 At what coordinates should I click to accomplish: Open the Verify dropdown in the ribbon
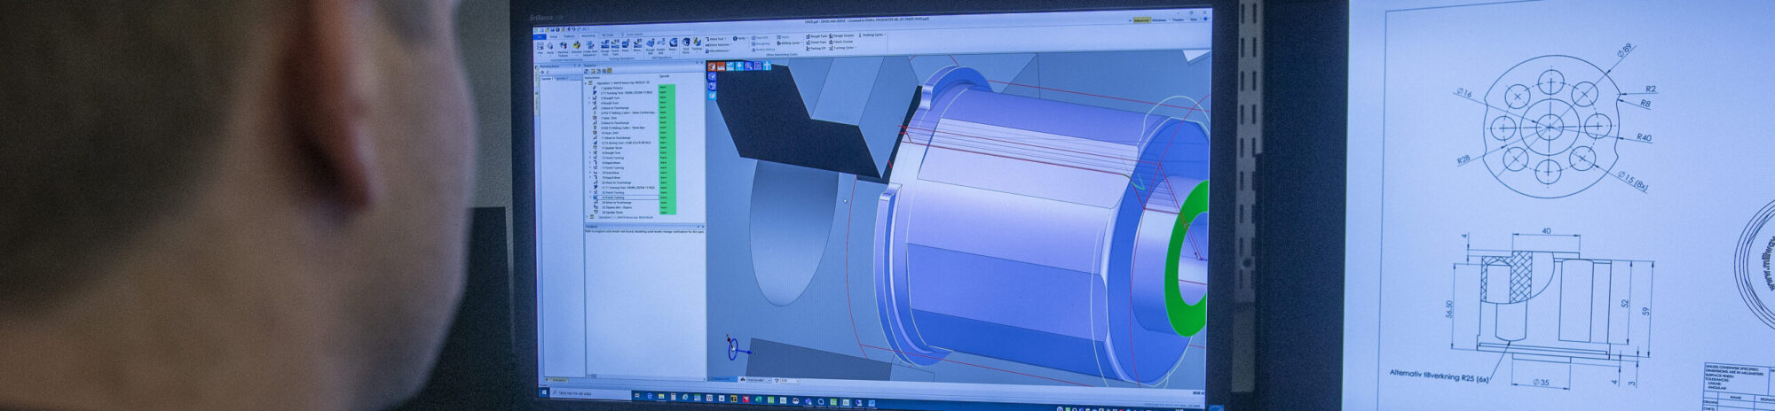pyautogui.click(x=741, y=38)
